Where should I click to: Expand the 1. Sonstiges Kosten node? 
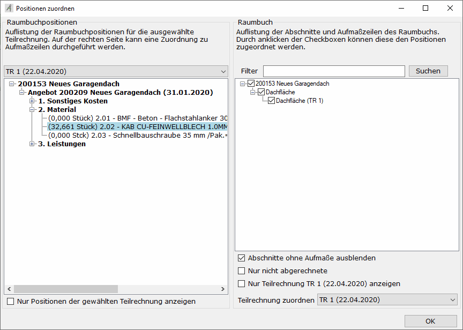pos(32,101)
